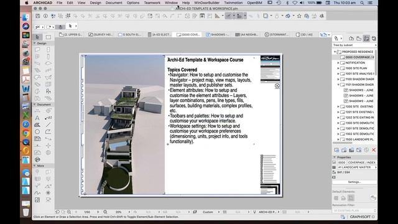Switch to the SHADOWS tab
This screenshot has height=224, width=398.
click(x=217, y=35)
